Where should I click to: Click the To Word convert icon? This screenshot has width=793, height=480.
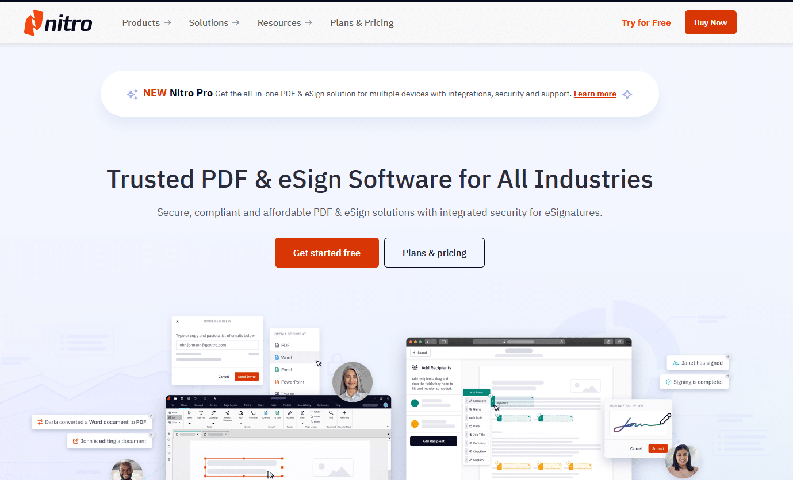pos(266,412)
